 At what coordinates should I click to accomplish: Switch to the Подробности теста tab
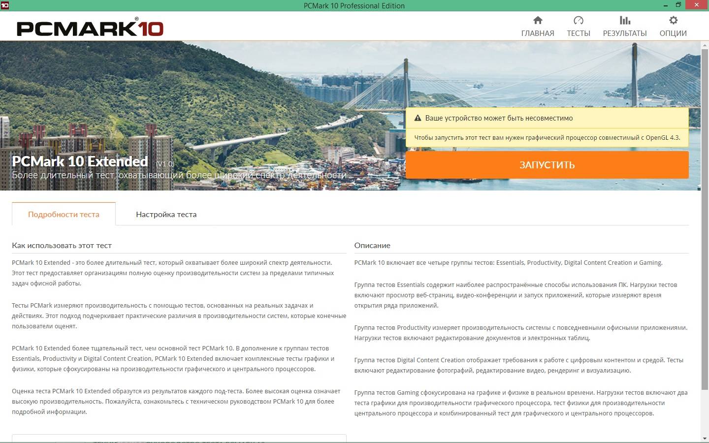coord(64,214)
